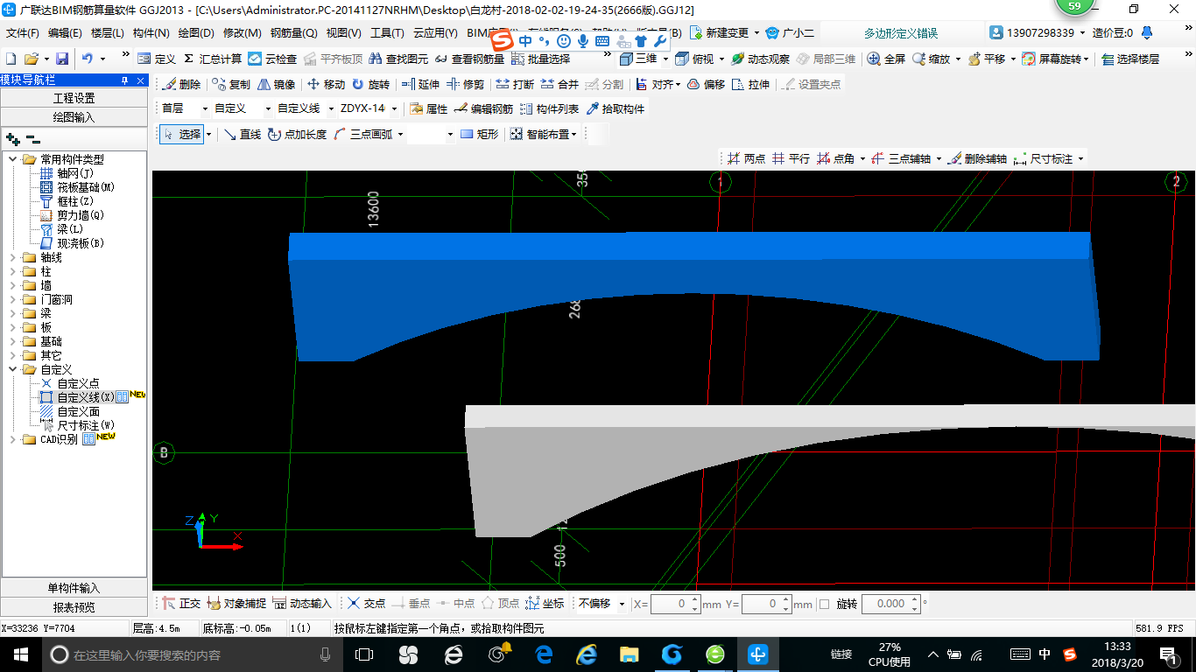Open the 云应用(Y) menu
Image resolution: width=1196 pixels, height=672 pixels.
pyautogui.click(x=435, y=33)
